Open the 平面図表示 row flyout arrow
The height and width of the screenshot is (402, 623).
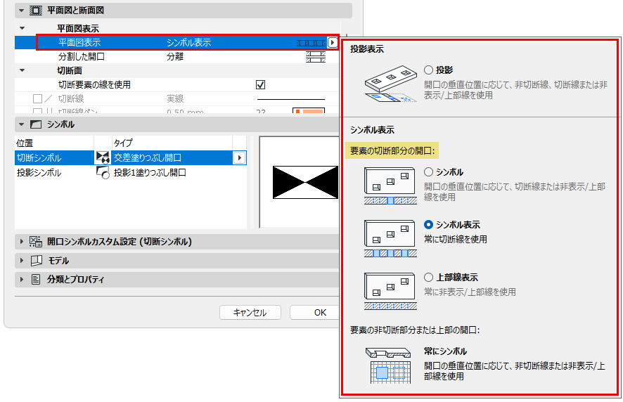click(x=332, y=42)
